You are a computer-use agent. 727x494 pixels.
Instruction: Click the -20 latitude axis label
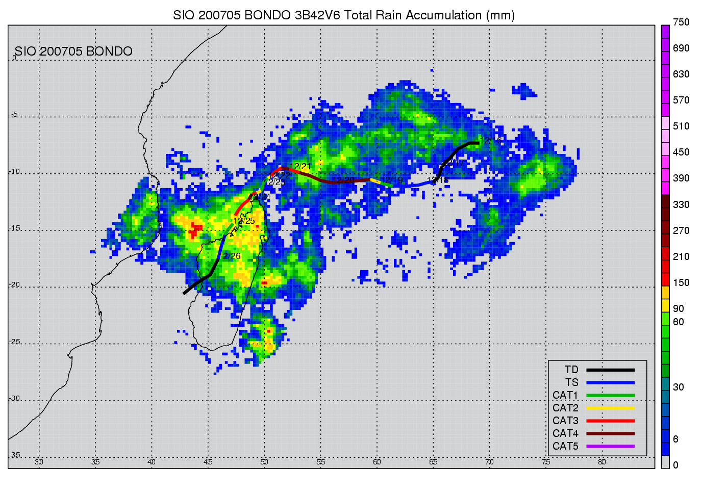(x=14, y=285)
